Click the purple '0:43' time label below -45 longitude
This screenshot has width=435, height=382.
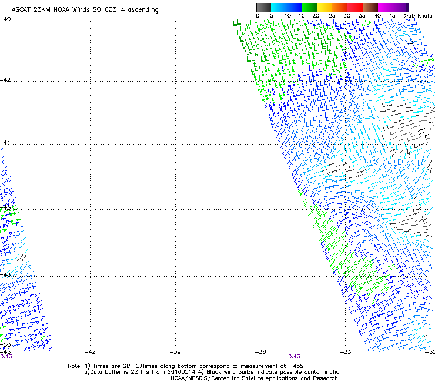tap(6, 357)
